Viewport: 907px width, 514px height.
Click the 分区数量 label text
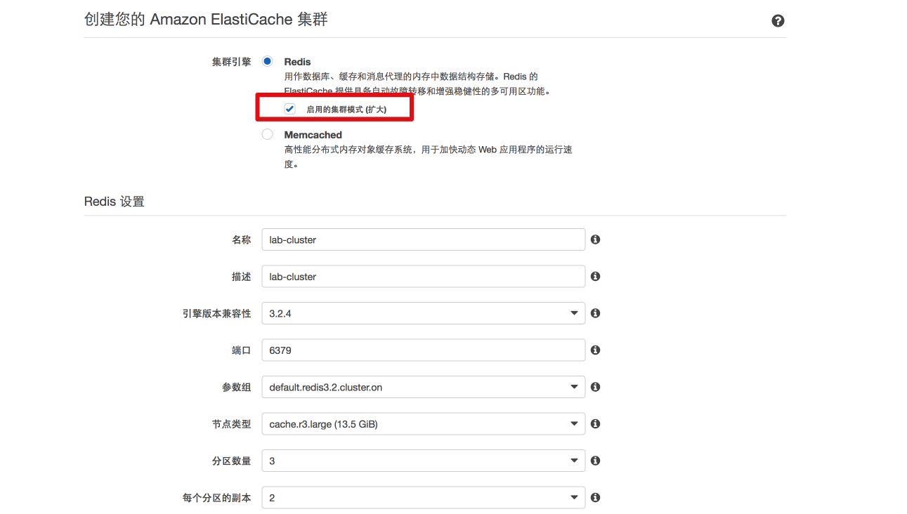click(x=231, y=461)
